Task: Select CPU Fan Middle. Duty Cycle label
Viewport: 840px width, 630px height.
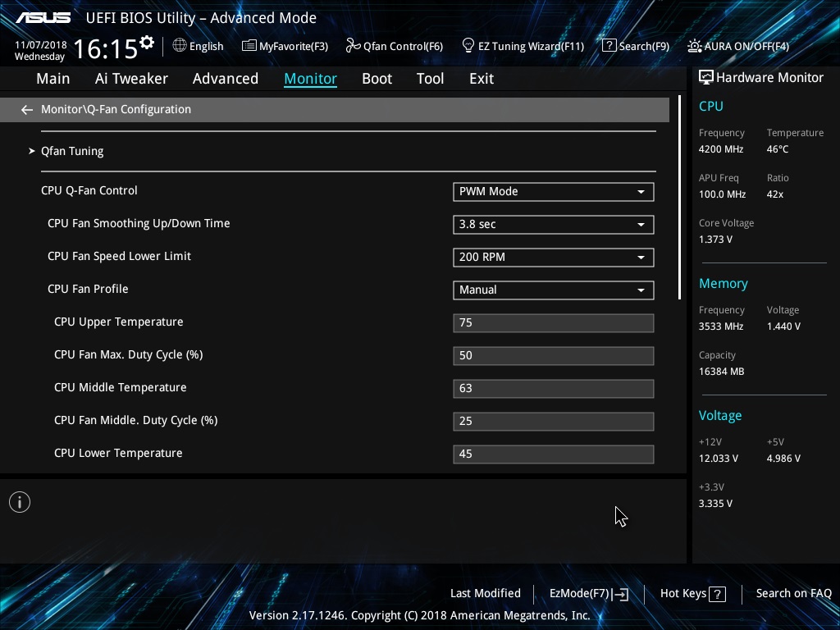Action: 135,421
